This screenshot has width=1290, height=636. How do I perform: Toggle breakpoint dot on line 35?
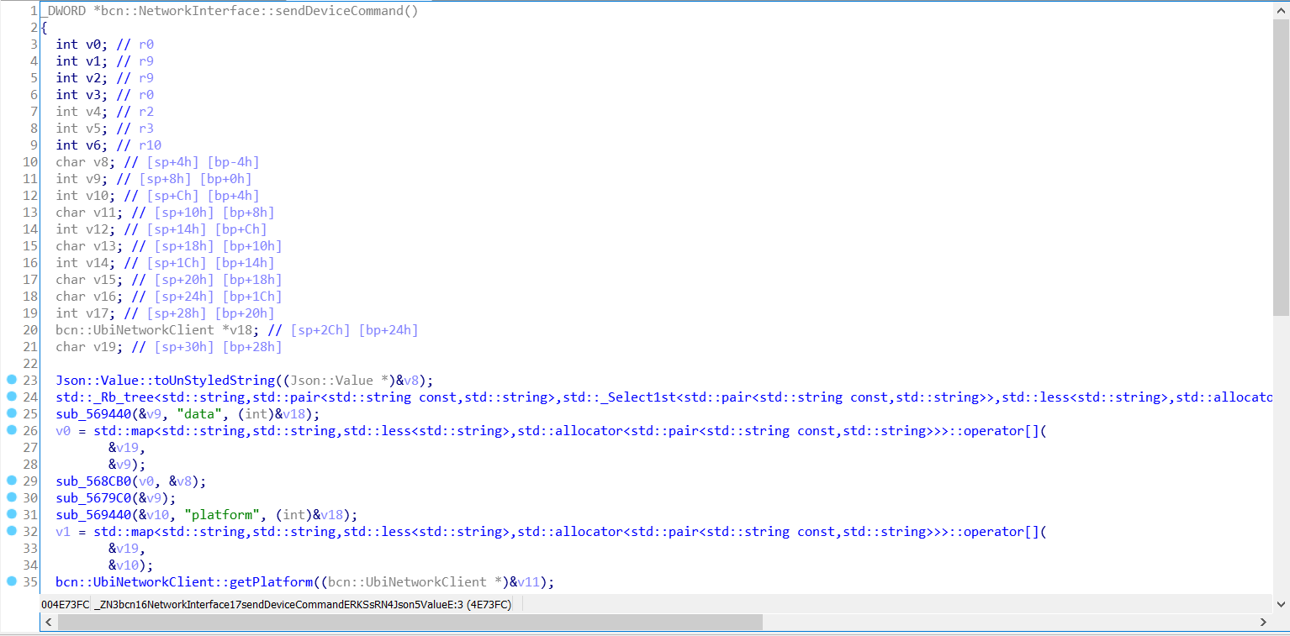pos(12,581)
